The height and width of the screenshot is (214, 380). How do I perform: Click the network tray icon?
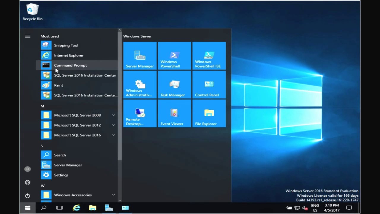(297, 208)
